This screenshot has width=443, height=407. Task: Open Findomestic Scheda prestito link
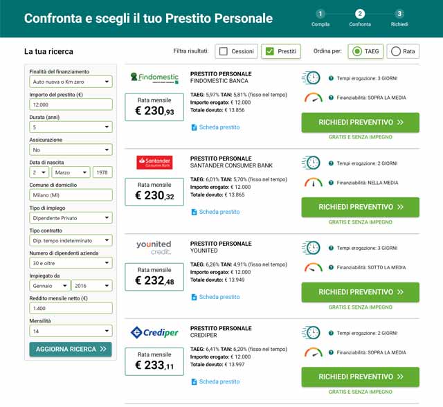pyautogui.click(x=219, y=127)
